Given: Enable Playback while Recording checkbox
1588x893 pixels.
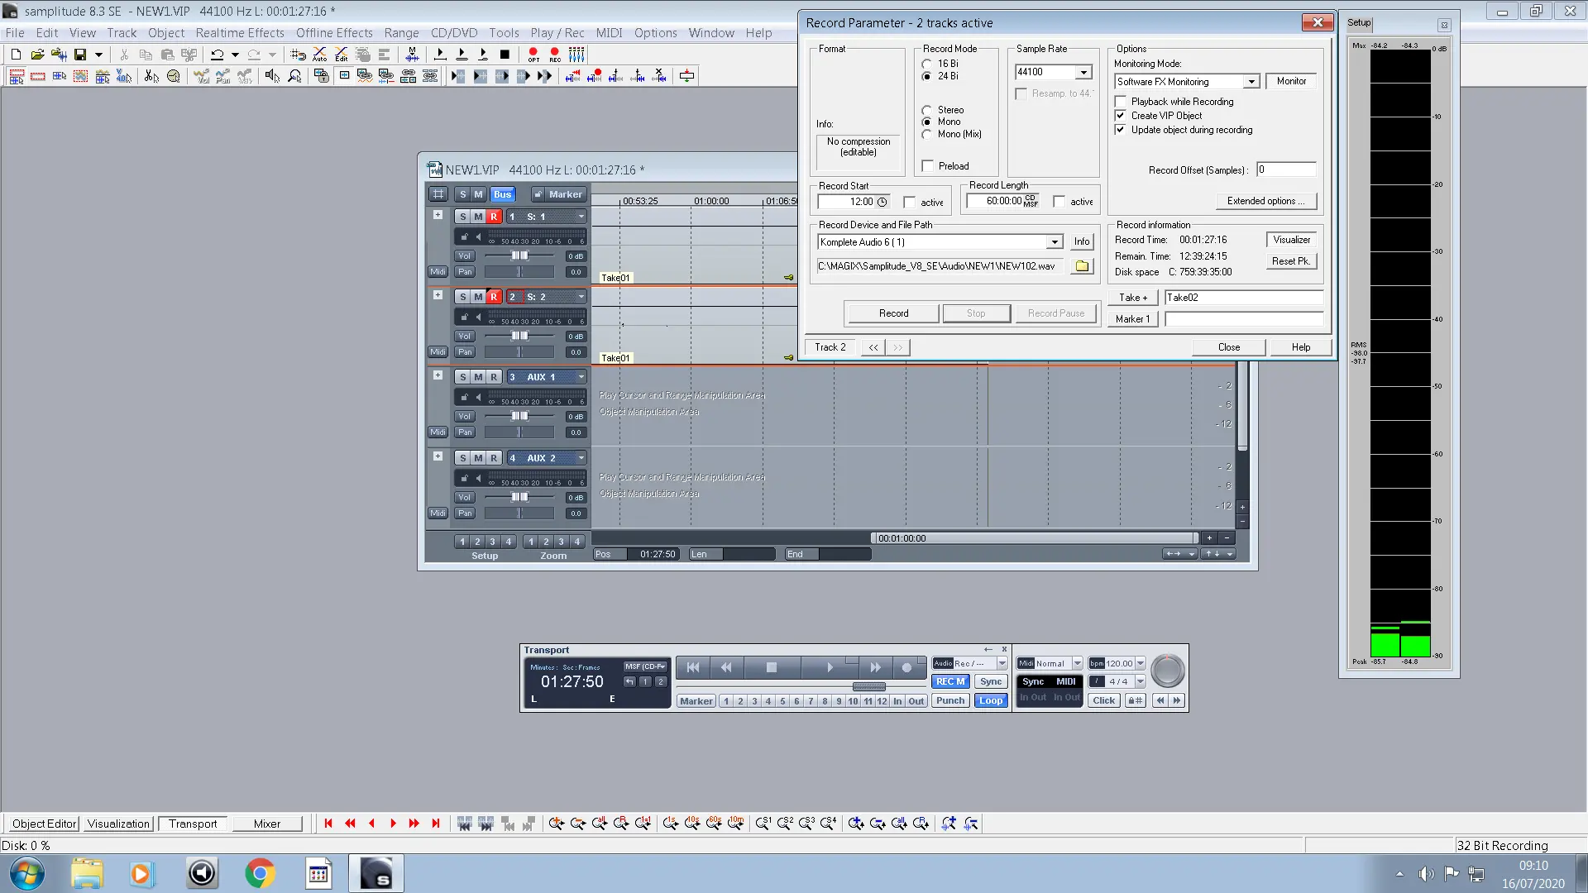Looking at the screenshot, I should pos(1121,102).
